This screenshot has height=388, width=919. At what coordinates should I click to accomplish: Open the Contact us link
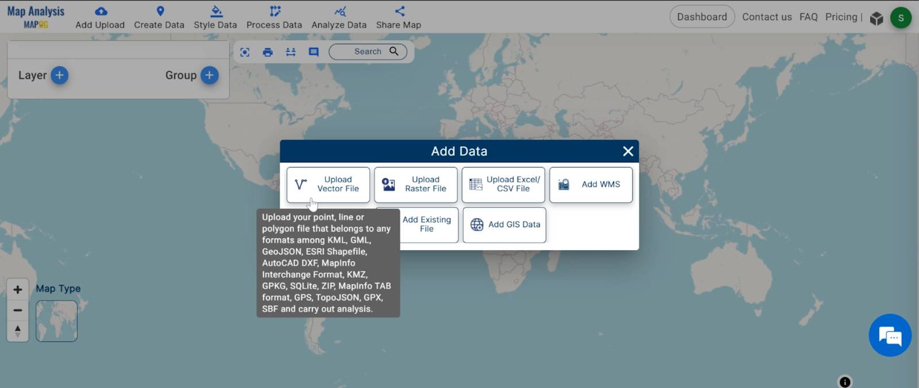tap(767, 17)
